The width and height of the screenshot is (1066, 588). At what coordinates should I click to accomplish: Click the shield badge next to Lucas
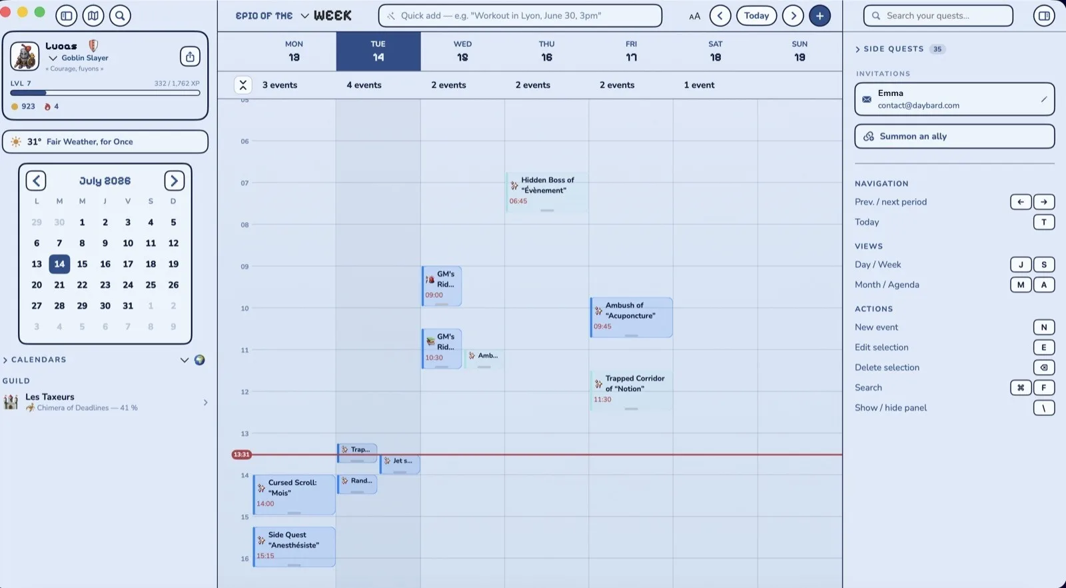[93, 45]
